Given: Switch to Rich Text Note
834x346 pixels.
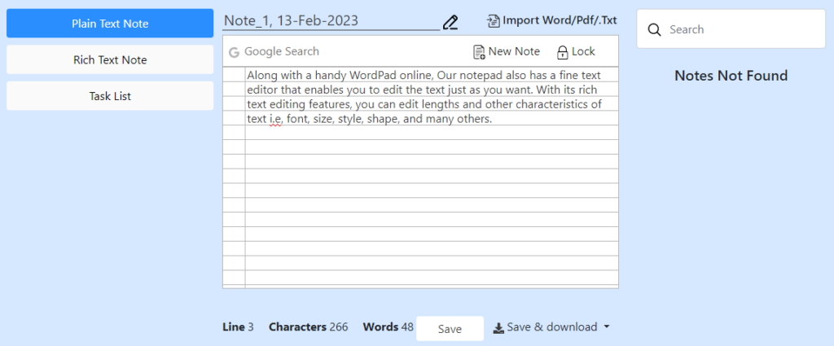Looking at the screenshot, I should click(110, 59).
